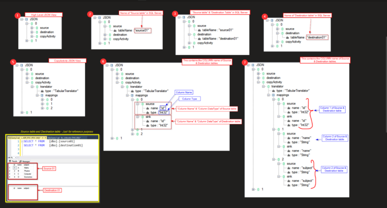The image size is (387, 208).
Task: Click the array icon beside mappings in view 5
Action: coord(42,95)
